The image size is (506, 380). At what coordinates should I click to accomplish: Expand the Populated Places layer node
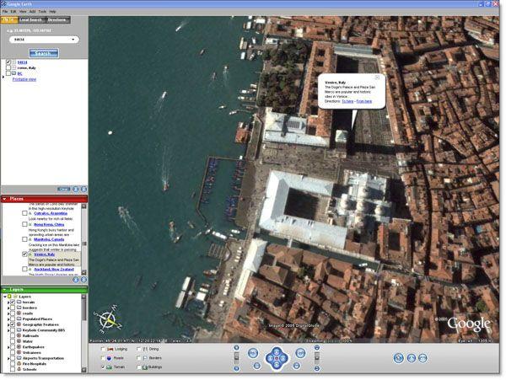(8, 319)
